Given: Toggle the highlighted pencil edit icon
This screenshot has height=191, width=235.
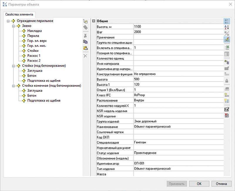Looking at the screenshot, I should click(x=226, y=39).
